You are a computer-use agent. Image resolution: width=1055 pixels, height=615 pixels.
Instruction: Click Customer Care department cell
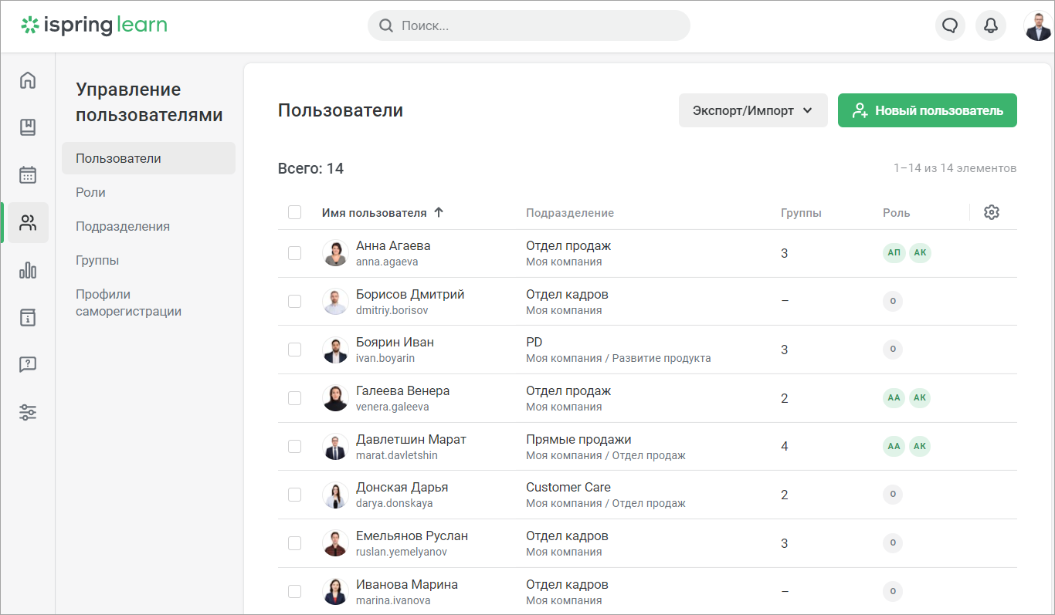(x=568, y=487)
